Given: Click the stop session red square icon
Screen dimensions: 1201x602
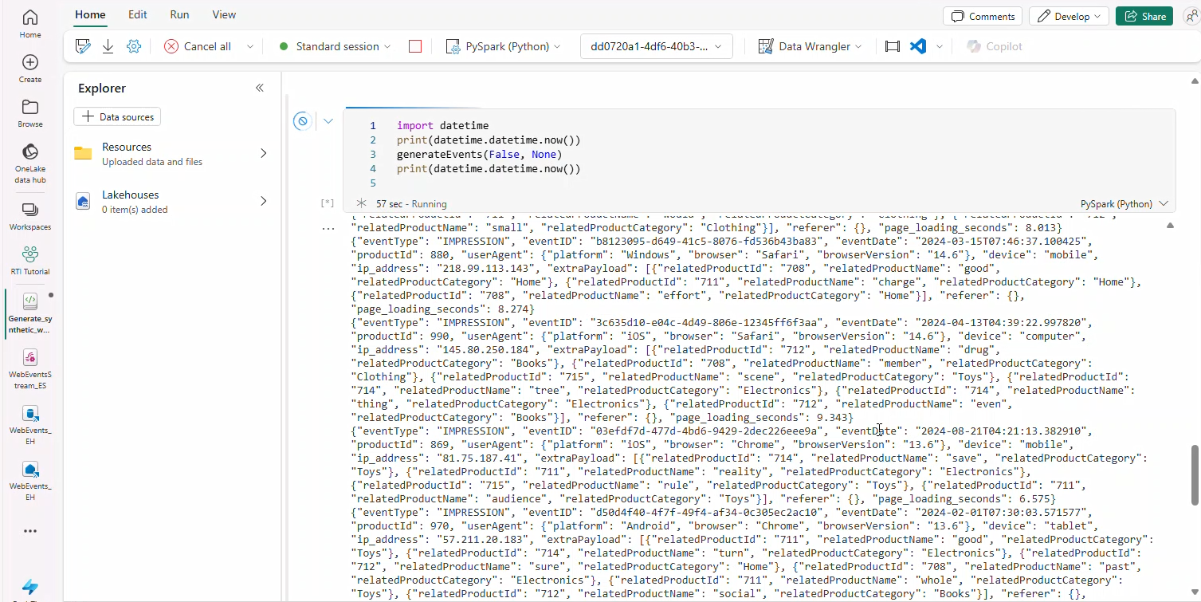Looking at the screenshot, I should [x=415, y=46].
